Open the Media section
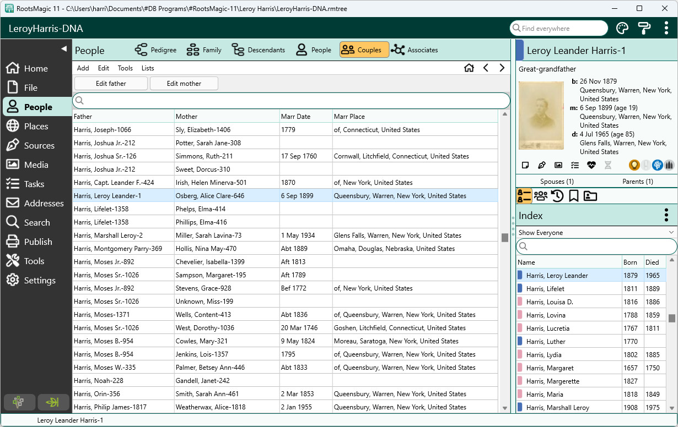 (36, 165)
